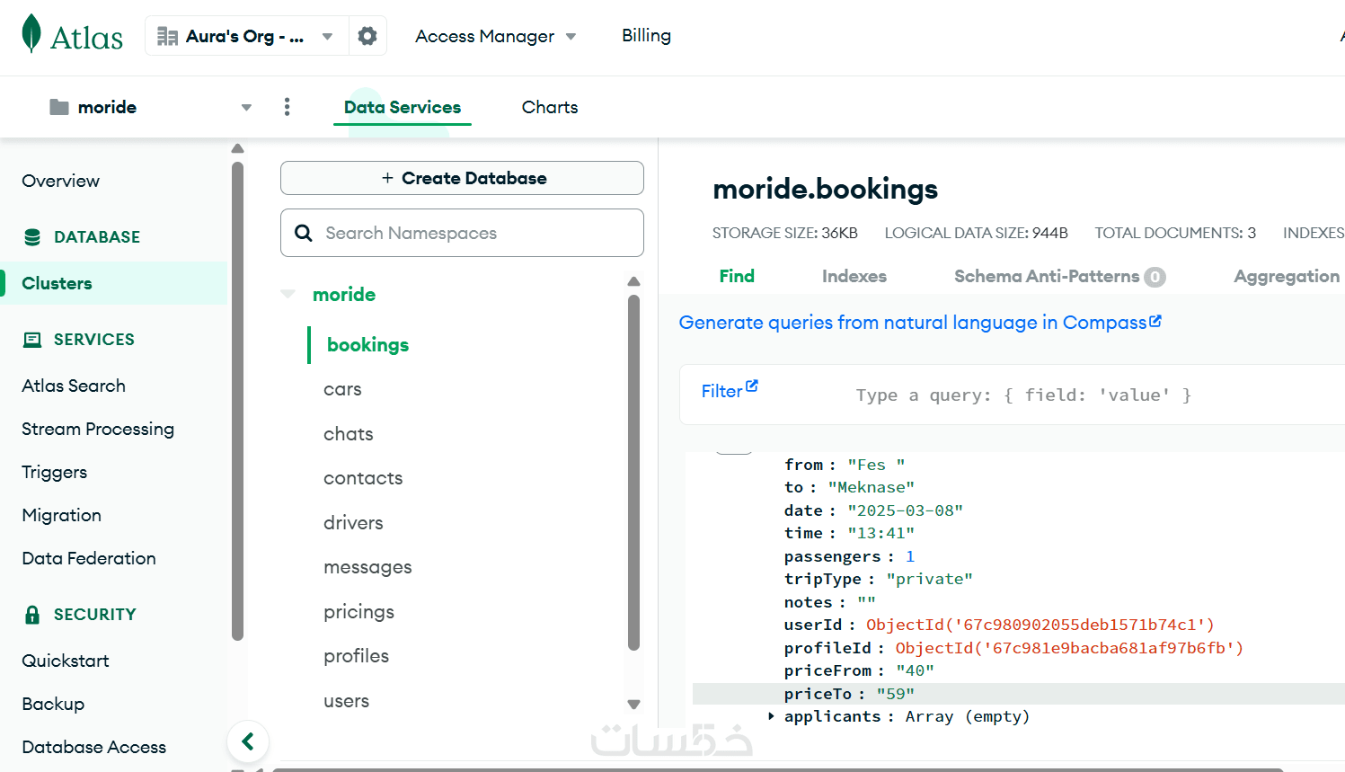Image resolution: width=1345 pixels, height=772 pixels.
Task: Open Security Quickstart page
Action: point(66,661)
